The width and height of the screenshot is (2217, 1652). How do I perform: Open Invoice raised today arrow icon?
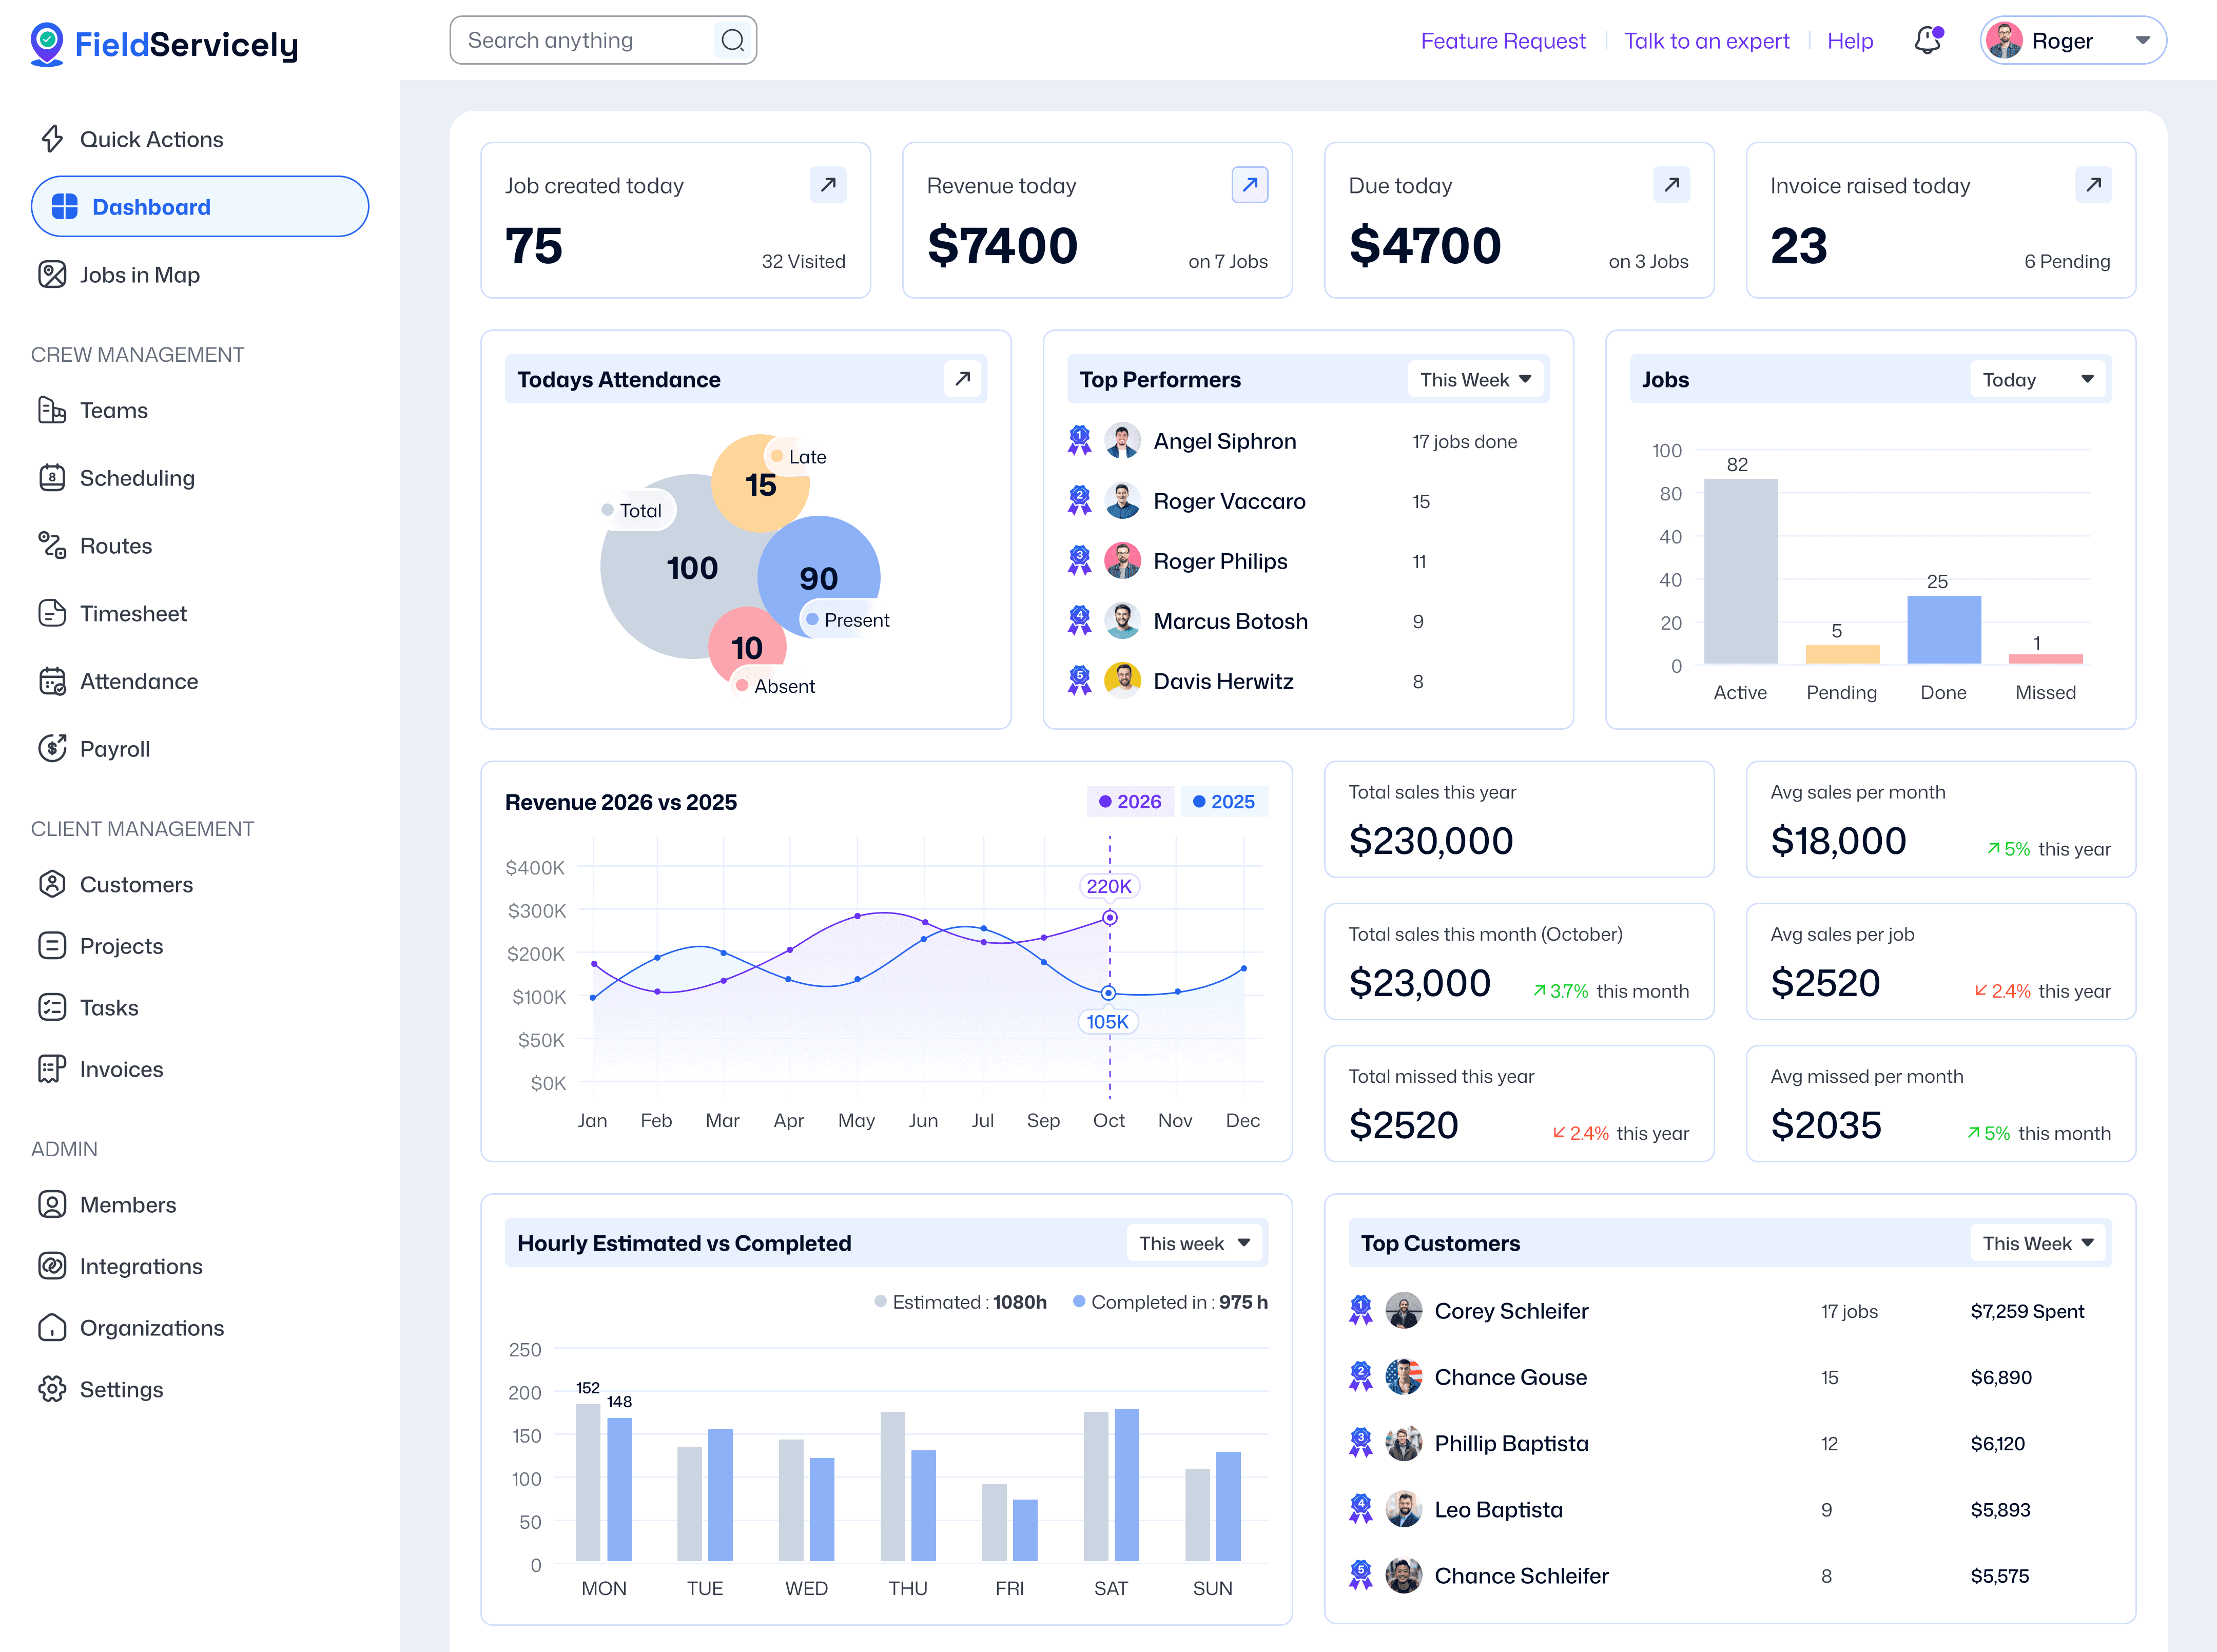coord(2093,185)
